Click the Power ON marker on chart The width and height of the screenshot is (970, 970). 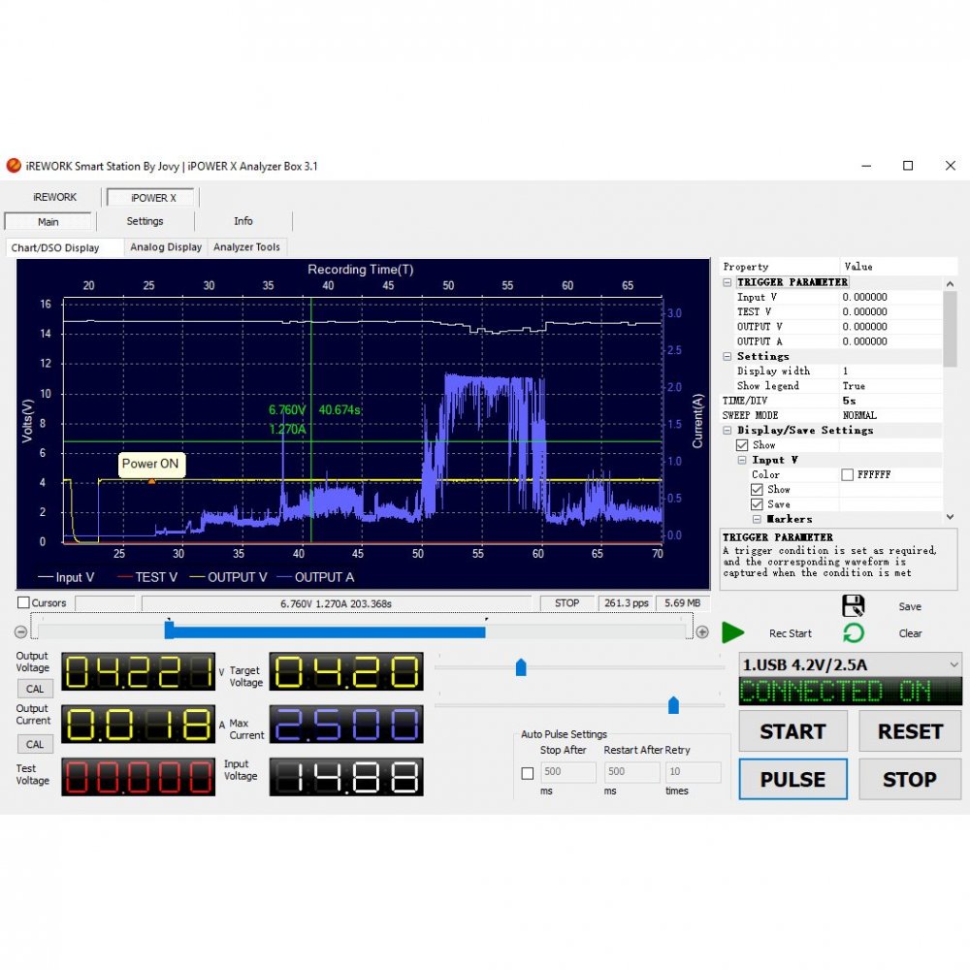point(151,465)
